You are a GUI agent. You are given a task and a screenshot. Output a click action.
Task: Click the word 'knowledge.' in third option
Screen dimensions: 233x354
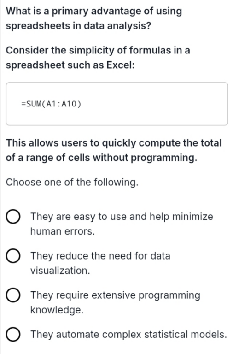(x=57, y=310)
